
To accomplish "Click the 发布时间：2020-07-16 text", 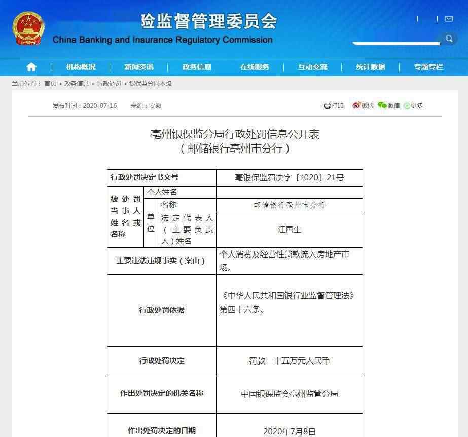I will pyautogui.click(x=85, y=105).
